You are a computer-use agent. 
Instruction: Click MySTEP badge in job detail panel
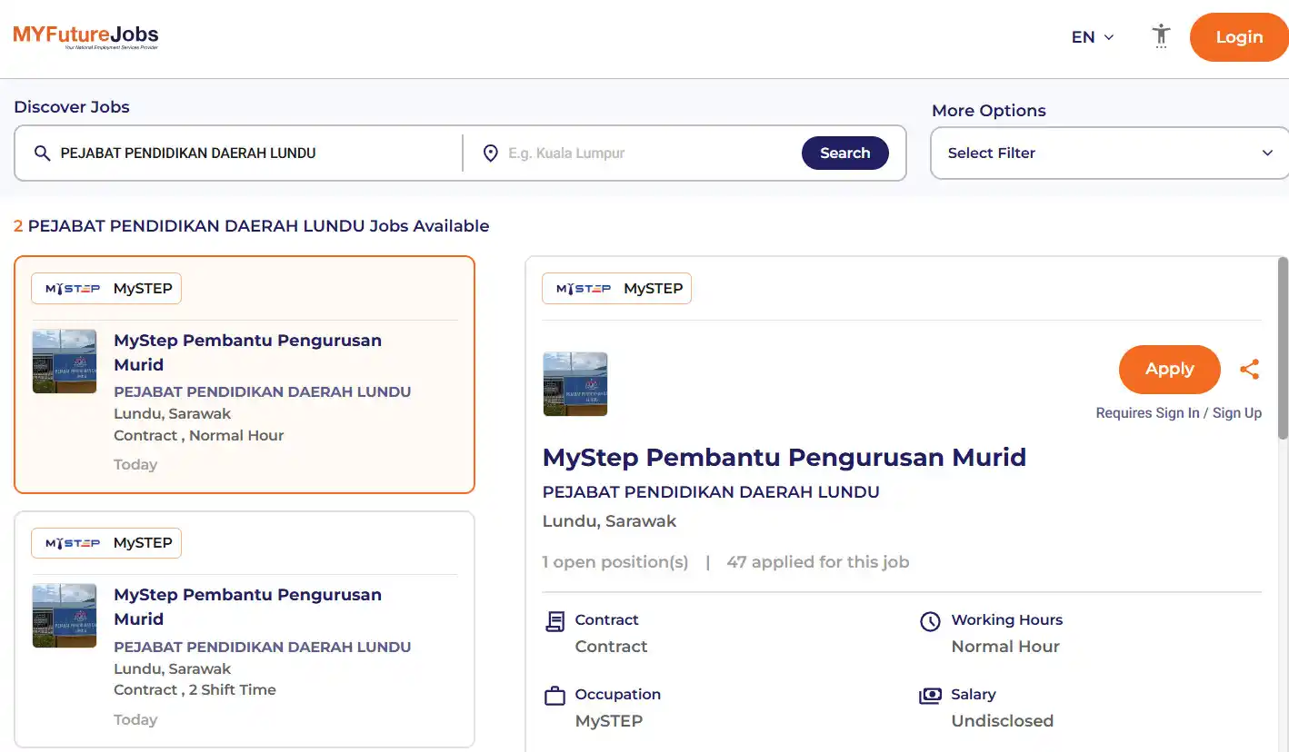[616, 289]
